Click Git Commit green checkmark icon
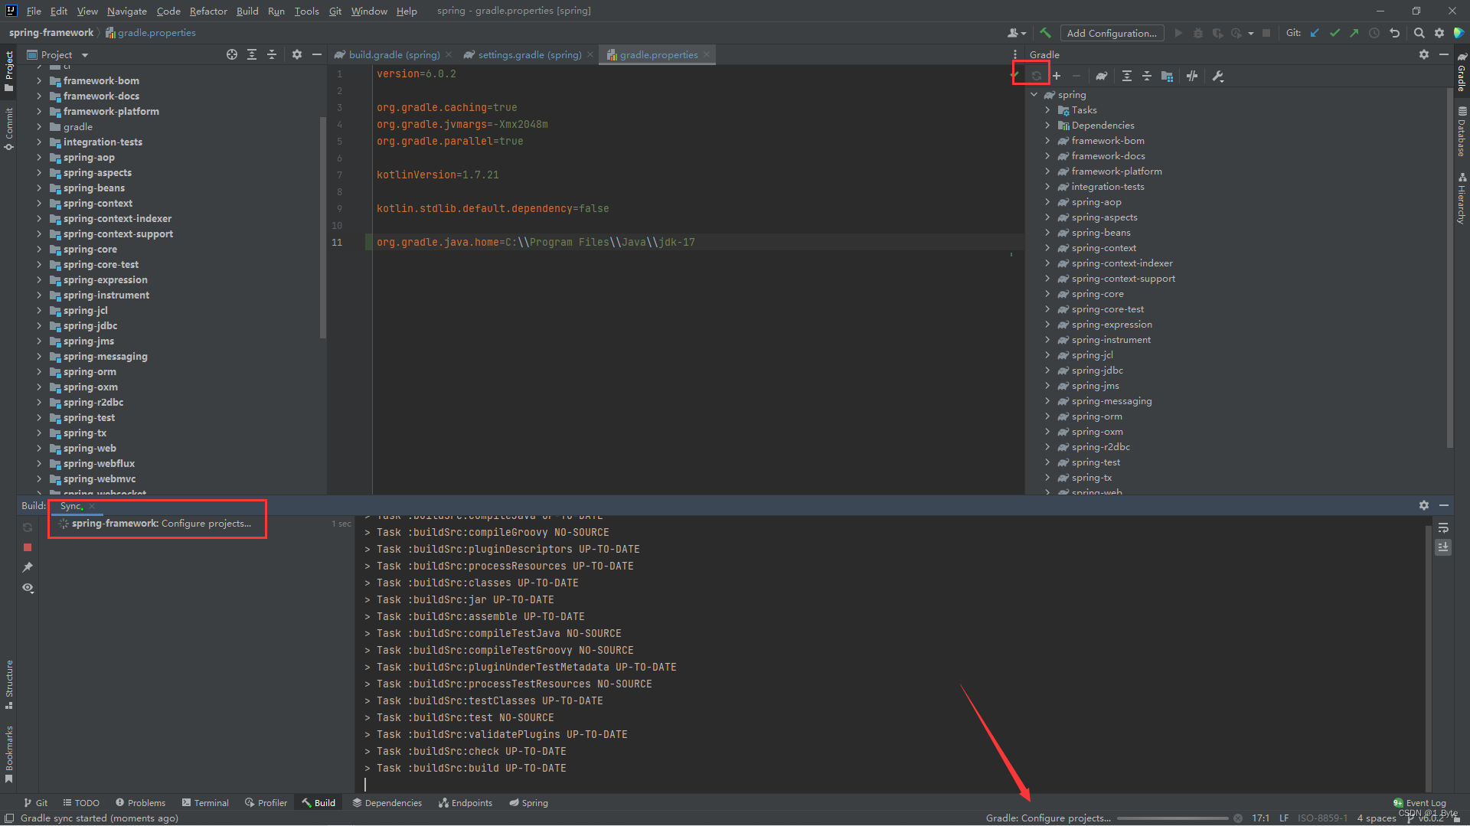 pyautogui.click(x=1334, y=33)
